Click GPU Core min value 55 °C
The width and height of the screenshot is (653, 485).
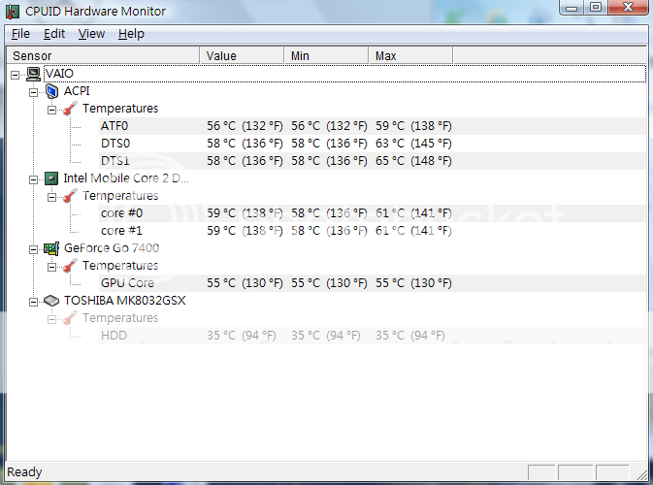click(x=329, y=283)
